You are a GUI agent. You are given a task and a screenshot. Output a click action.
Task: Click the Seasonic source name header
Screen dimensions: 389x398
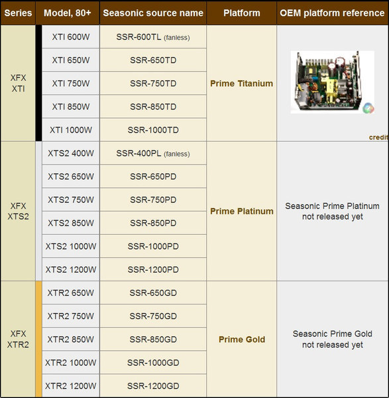(x=153, y=13)
